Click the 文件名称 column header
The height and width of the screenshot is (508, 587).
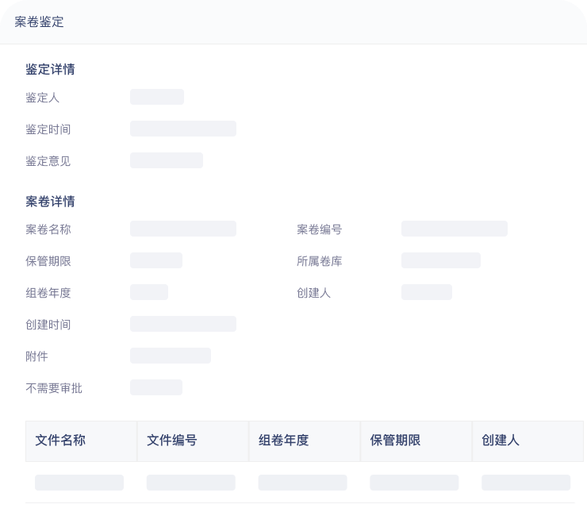pos(60,441)
